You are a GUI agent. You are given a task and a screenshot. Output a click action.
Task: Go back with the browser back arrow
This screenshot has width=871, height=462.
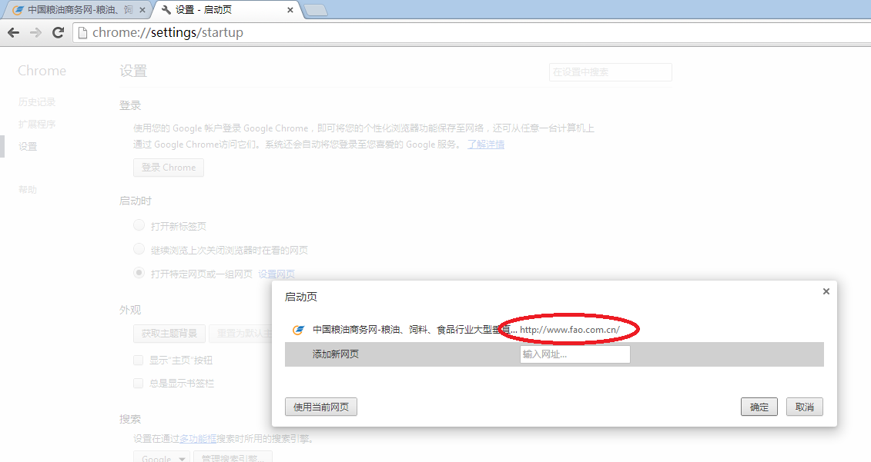pyautogui.click(x=13, y=33)
